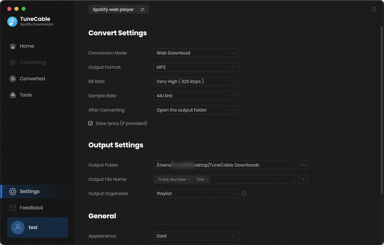
Task: Go to Home in sidebar
Action: point(37,46)
